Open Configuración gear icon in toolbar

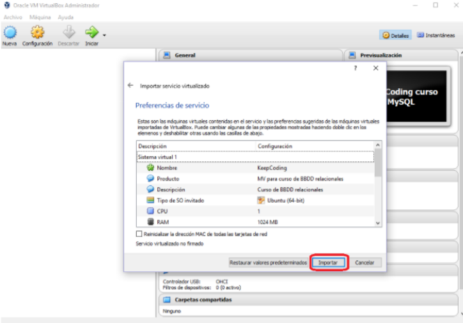click(38, 32)
